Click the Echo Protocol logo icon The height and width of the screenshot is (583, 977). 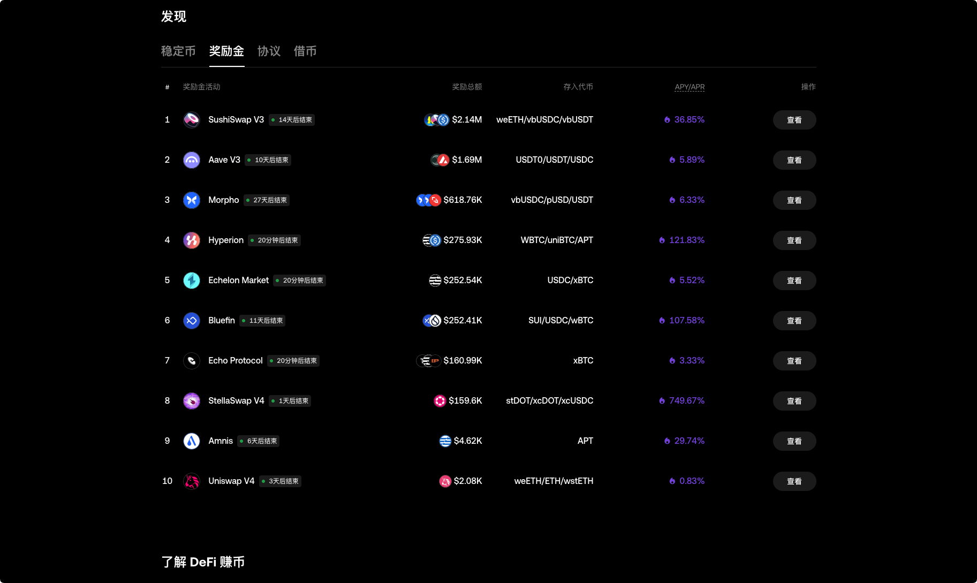[191, 360]
